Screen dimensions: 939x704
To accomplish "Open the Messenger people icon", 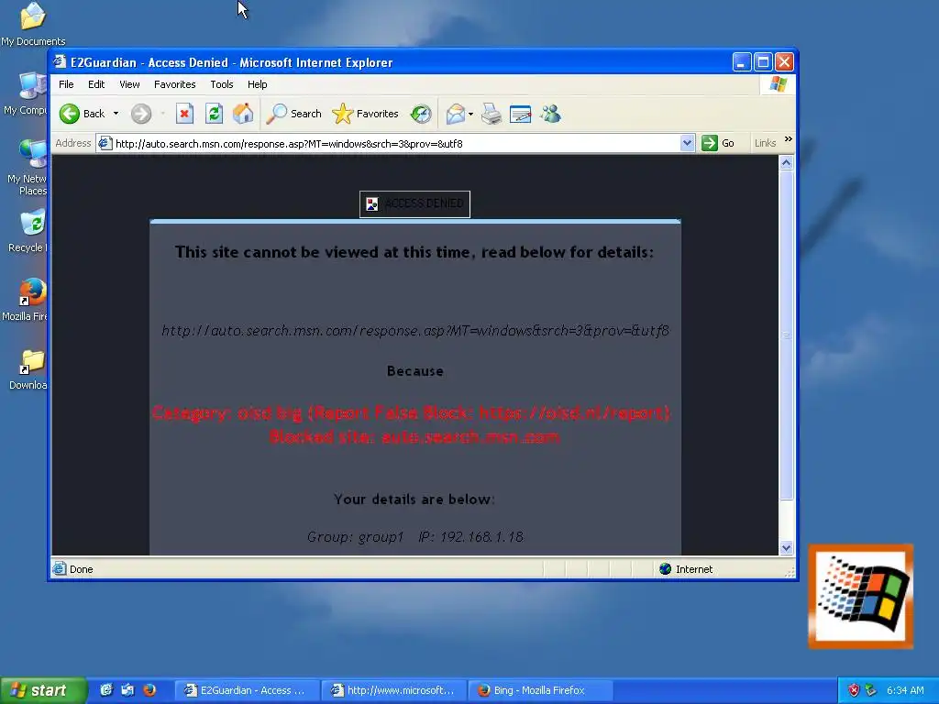I will [550, 114].
